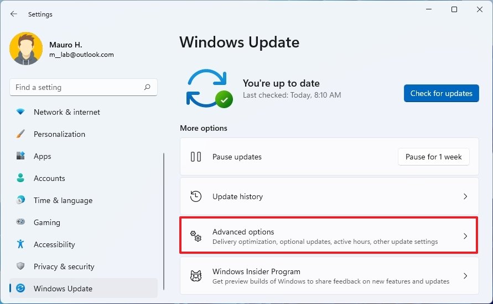Image resolution: width=493 pixels, height=304 pixels.
Task: Click the Gaming controller icon
Action: 20,222
